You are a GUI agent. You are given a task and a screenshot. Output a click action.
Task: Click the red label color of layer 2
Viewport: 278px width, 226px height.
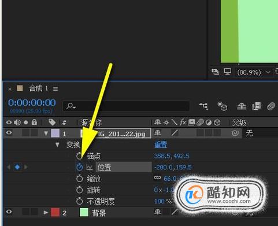coord(55,212)
